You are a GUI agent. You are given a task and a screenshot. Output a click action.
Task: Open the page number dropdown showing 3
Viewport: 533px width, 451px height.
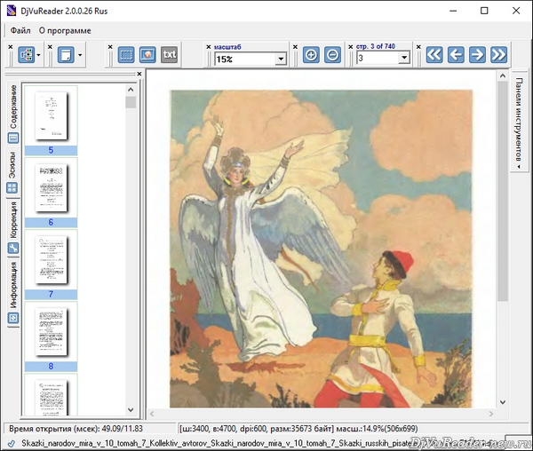404,58
